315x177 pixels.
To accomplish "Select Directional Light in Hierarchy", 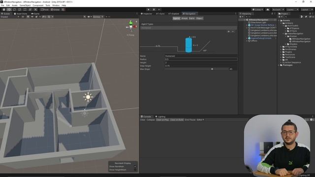I will [x=258, y=23].
